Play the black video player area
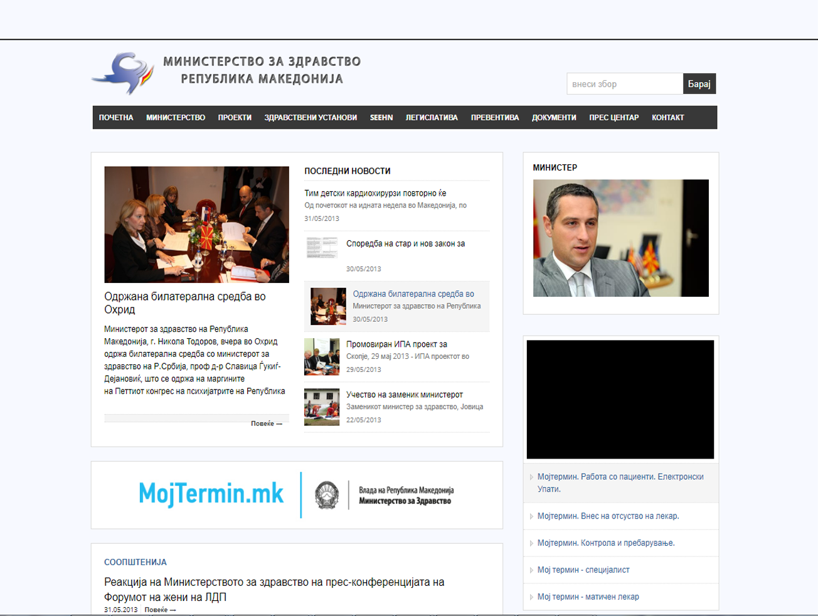Screen dimensions: 818x616 coord(620,400)
